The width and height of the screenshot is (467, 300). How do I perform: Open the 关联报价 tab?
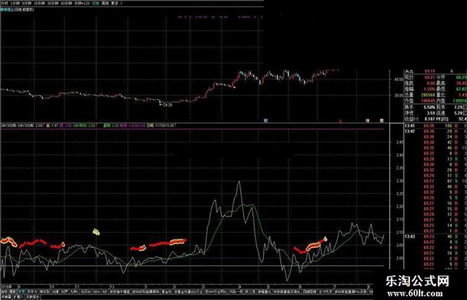pos(33,297)
